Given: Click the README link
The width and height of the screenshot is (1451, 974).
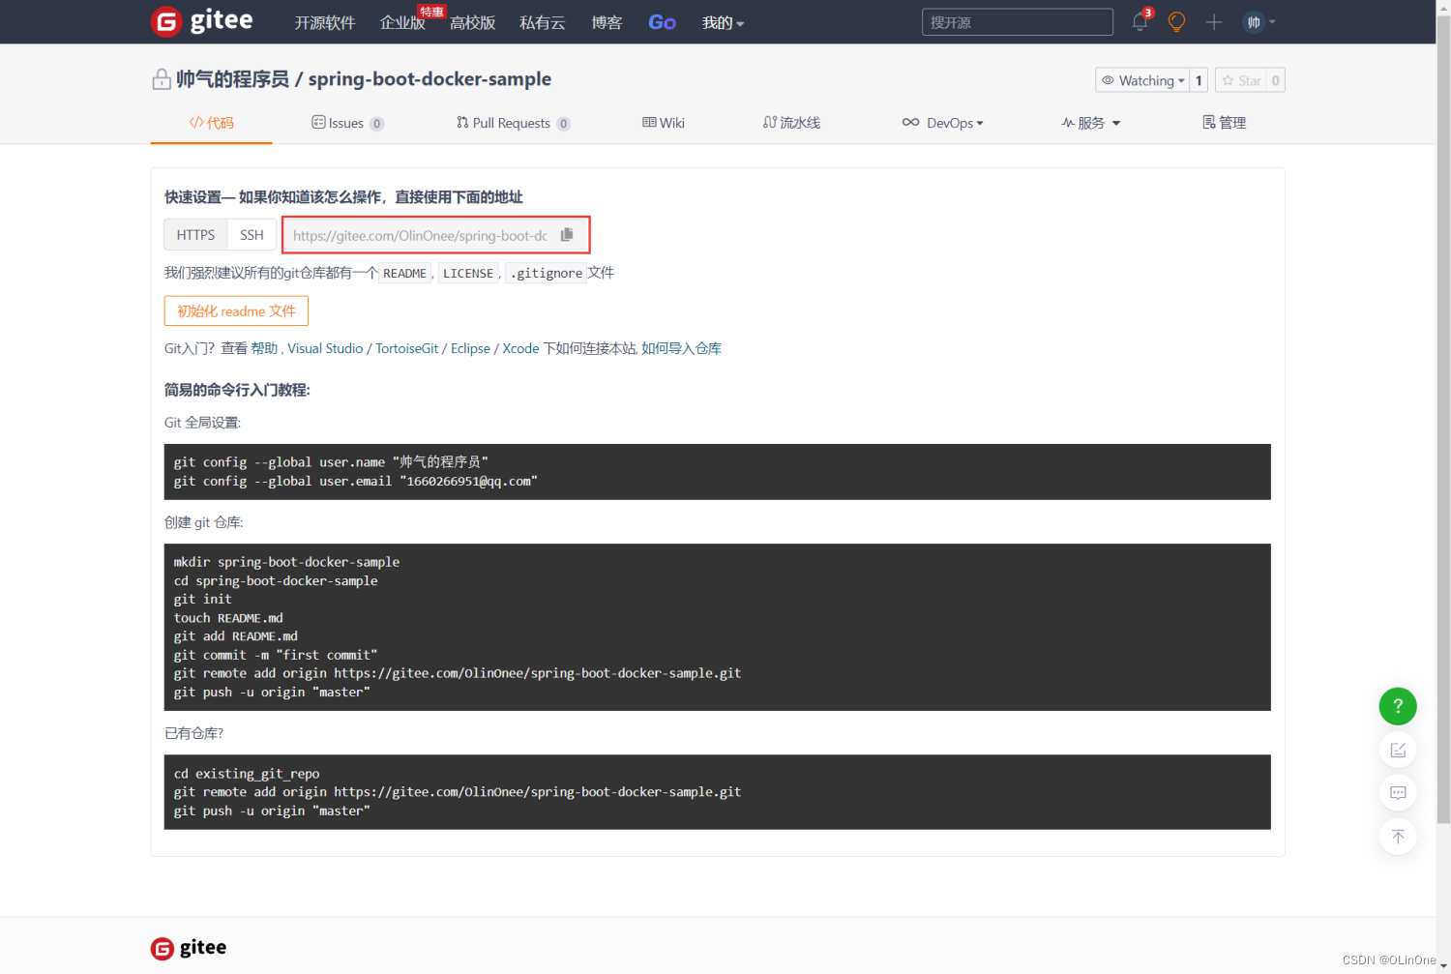Looking at the screenshot, I should tap(404, 274).
